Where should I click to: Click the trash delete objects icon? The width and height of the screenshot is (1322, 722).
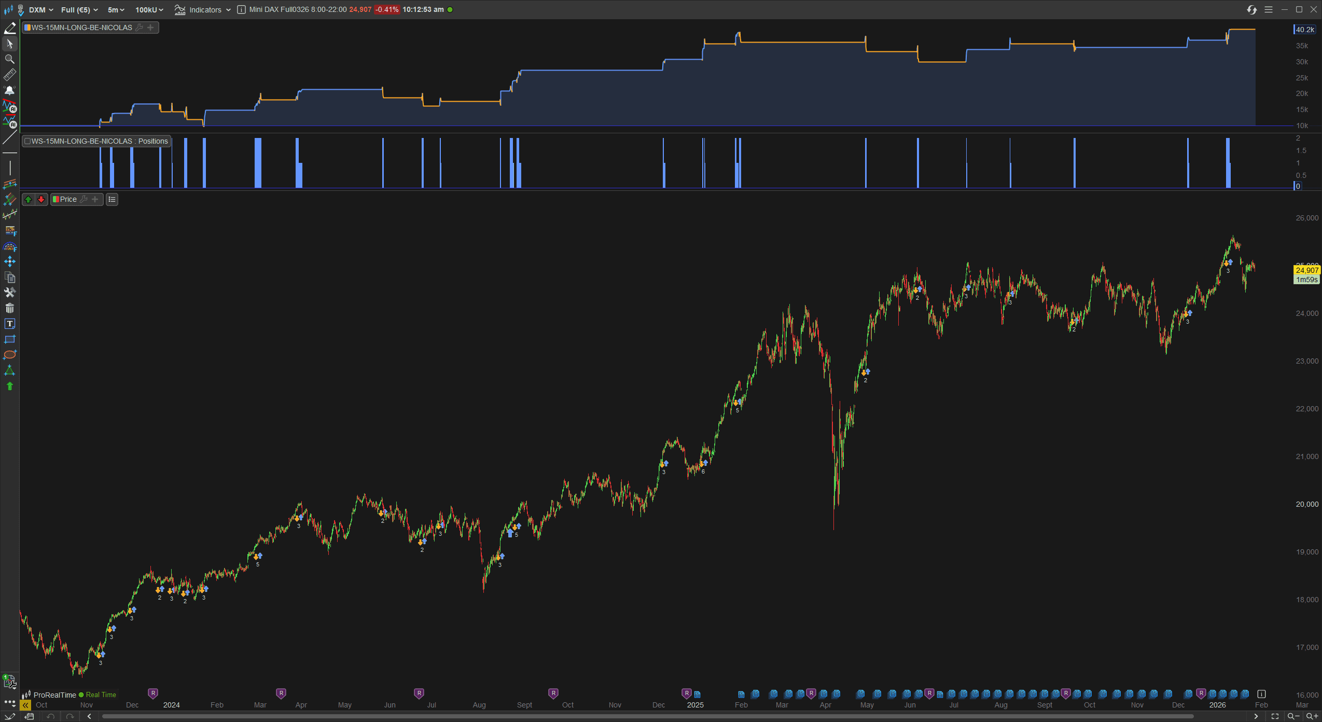(9, 308)
